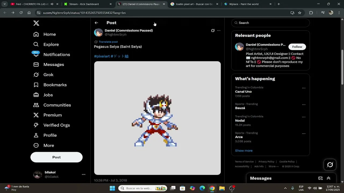View site information icon in address bar

39,13
